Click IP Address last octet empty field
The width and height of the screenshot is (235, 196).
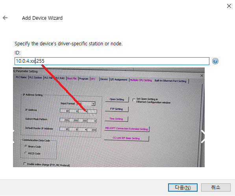92,112
